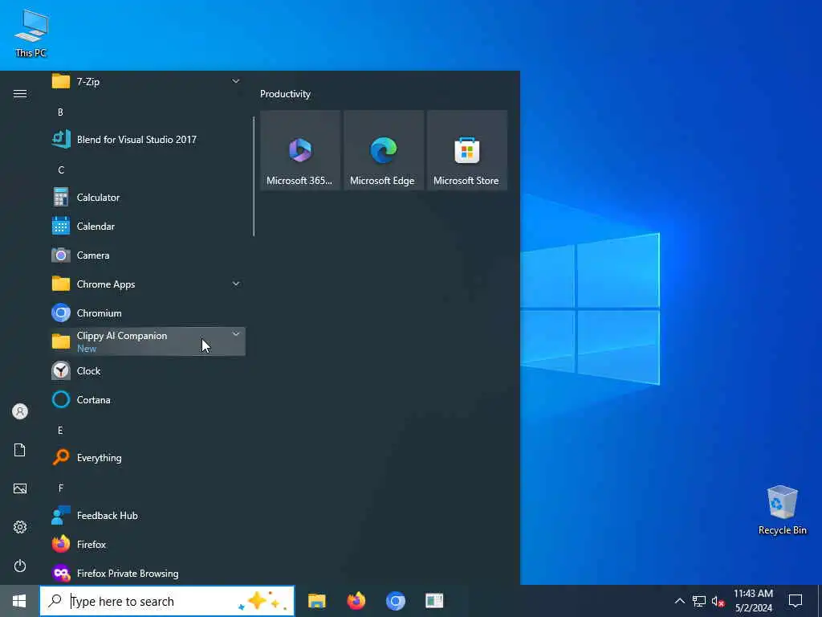
Task: Show hidden system tray icons
Action: pos(679,601)
